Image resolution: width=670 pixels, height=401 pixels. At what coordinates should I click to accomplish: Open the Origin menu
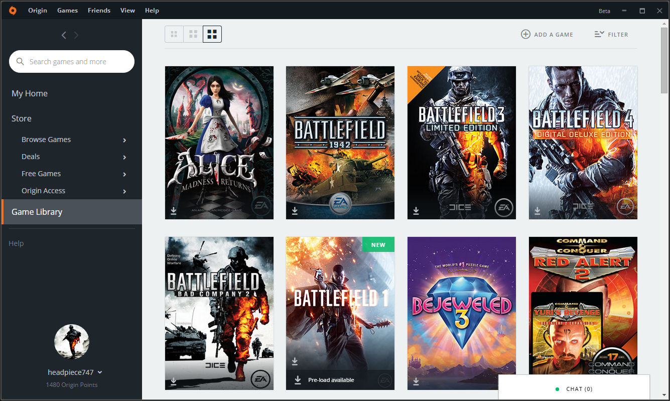pos(37,10)
